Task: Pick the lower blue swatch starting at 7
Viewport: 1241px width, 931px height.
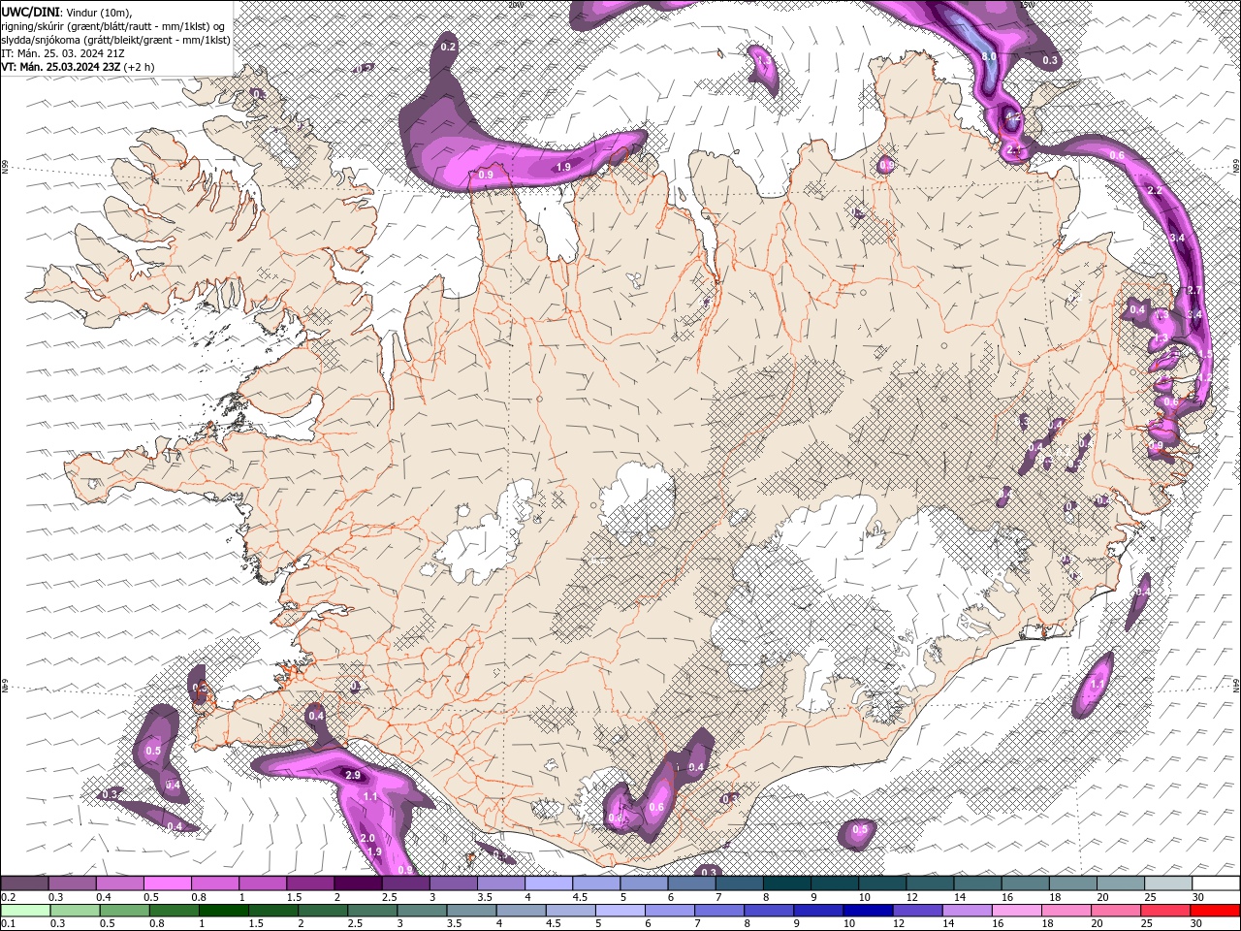Action: click(x=718, y=911)
